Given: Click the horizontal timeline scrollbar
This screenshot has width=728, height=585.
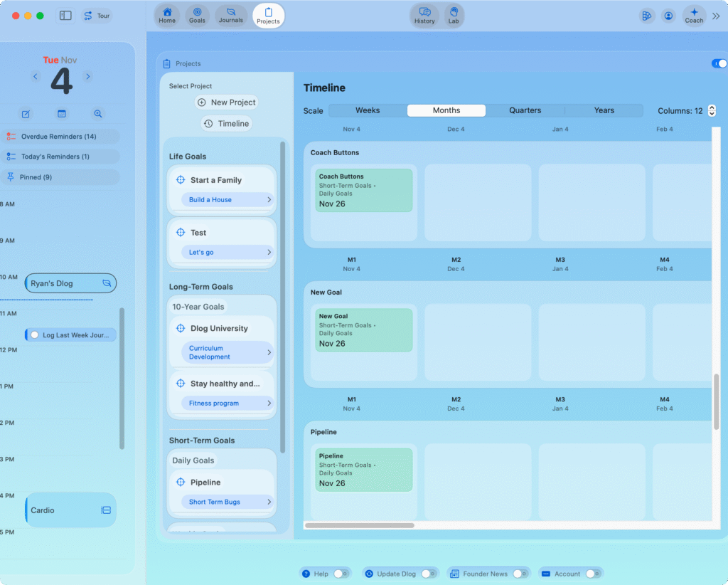Looking at the screenshot, I should tap(360, 525).
